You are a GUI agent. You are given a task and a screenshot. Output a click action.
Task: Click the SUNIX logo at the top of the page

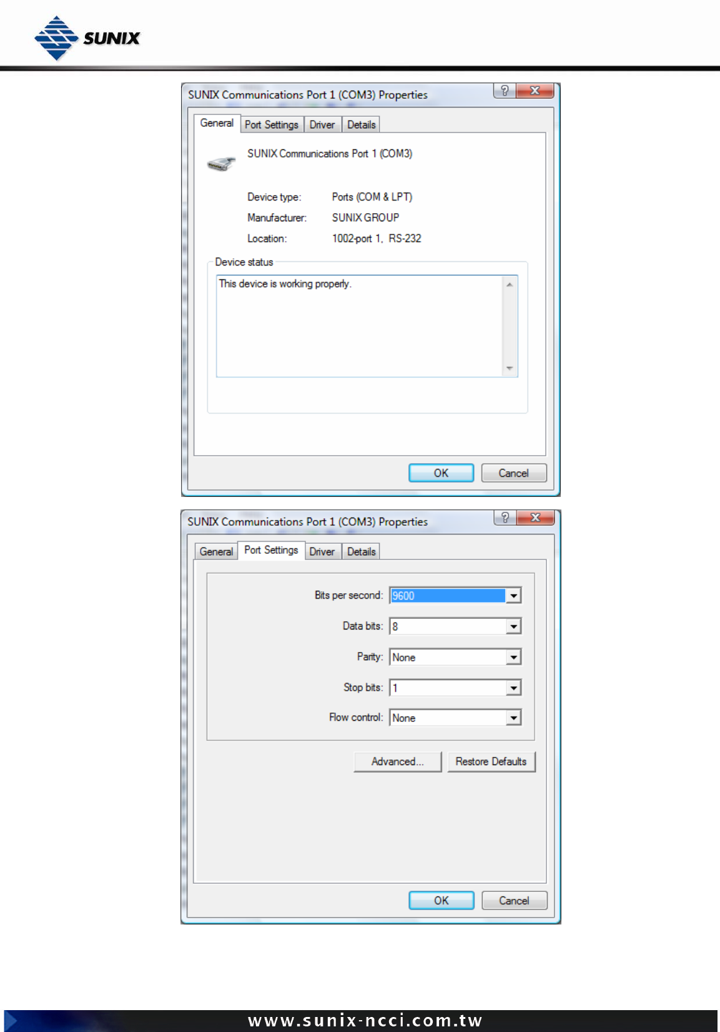87,38
